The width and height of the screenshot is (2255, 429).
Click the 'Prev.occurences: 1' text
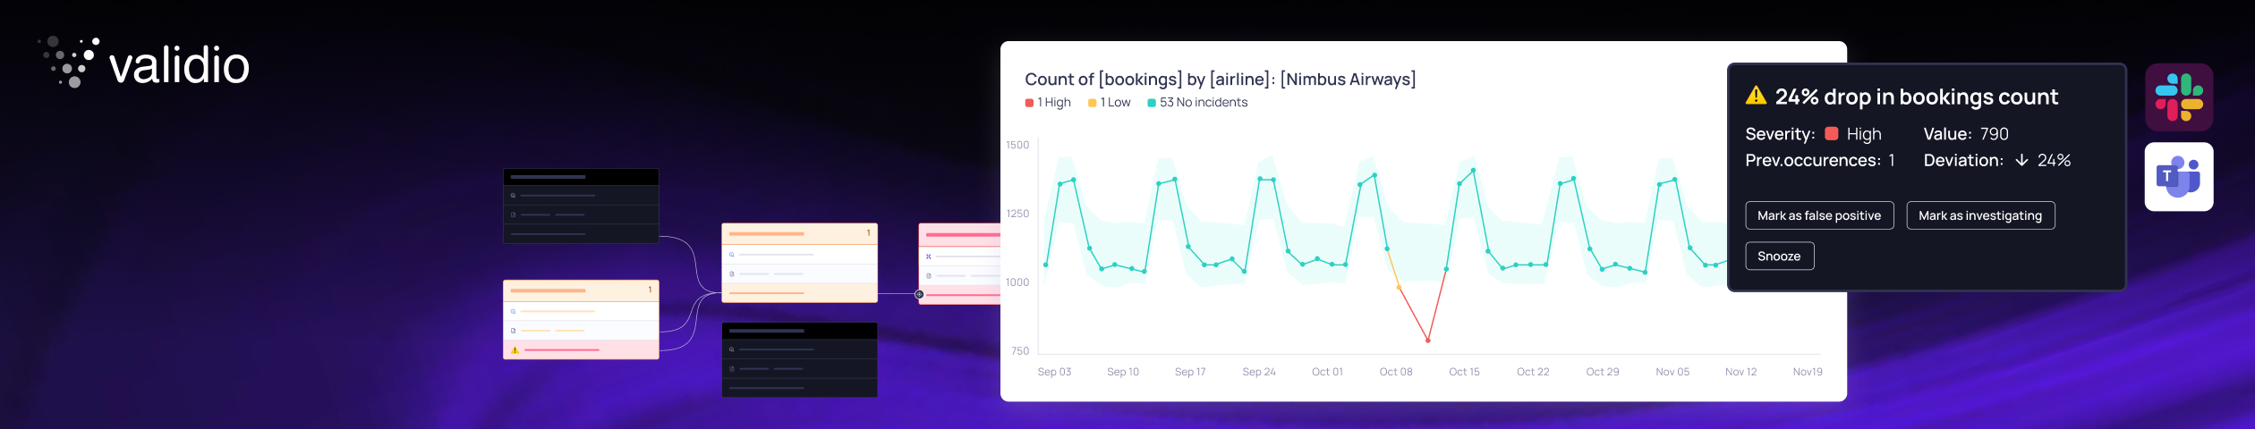[x=1820, y=161]
